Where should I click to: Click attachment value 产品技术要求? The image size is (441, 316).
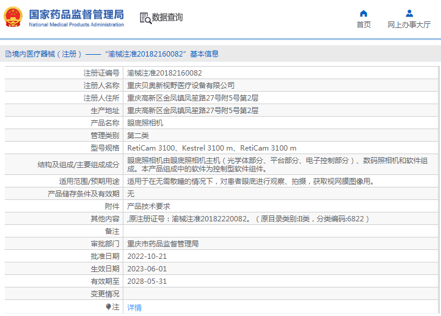pyautogui.click(x=149, y=207)
